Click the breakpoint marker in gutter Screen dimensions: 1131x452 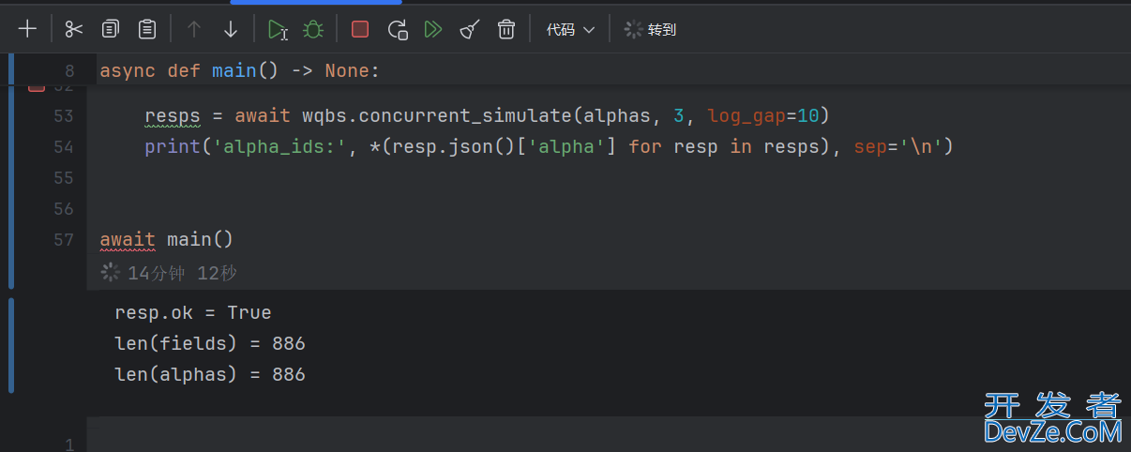click(37, 87)
